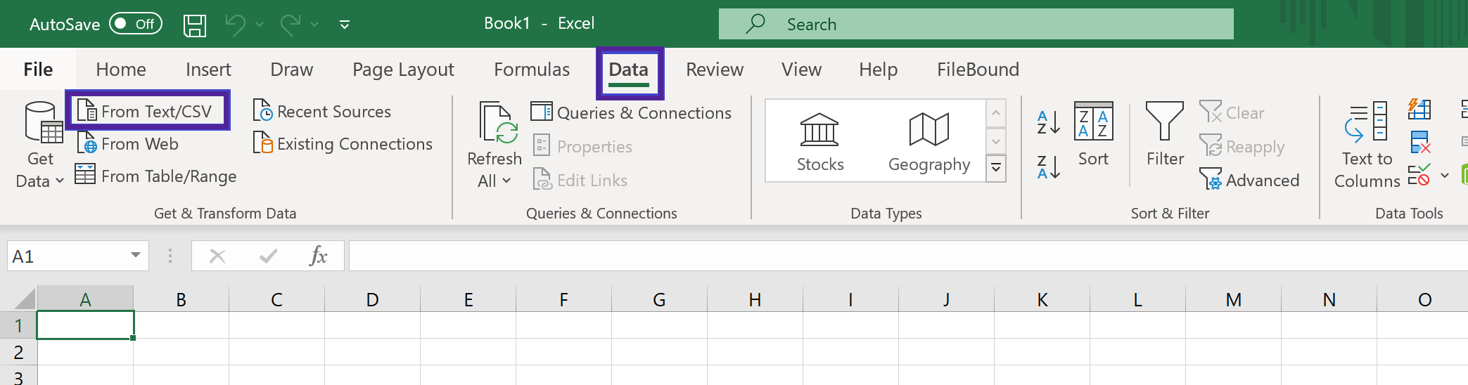Open the Get Data dropdown
This screenshot has width=1468, height=385.
(40, 145)
